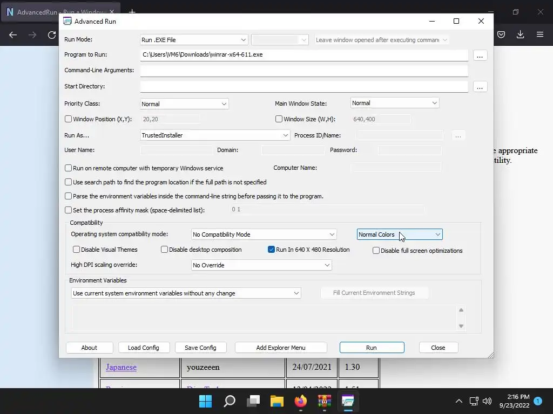Click AdvancedRun taskbar icon
Image resolution: width=553 pixels, height=414 pixels.
point(348,401)
